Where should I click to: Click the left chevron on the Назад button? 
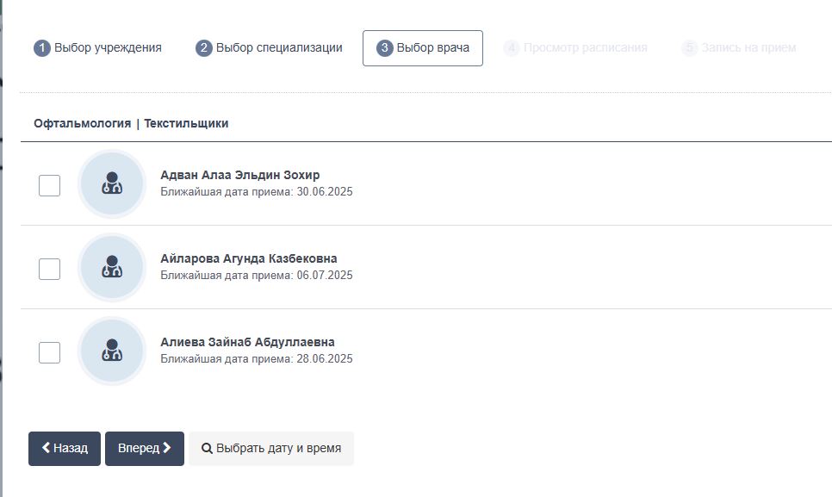coord(46,448)
